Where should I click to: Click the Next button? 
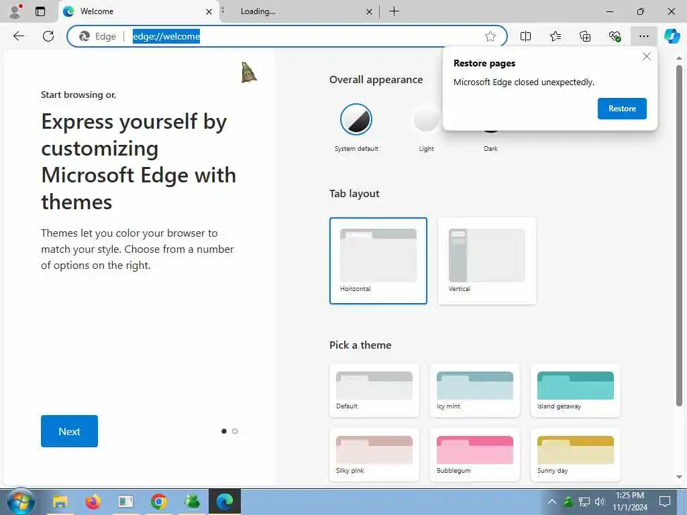point(69,431)
